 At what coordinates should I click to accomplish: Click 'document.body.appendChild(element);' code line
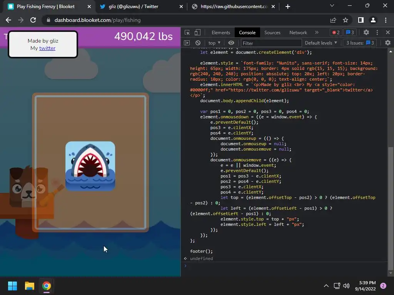(244, 101)
